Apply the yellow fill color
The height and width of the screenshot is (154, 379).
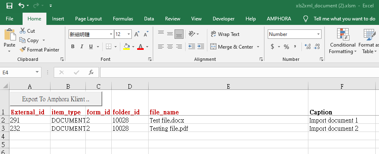coord(126,47)
